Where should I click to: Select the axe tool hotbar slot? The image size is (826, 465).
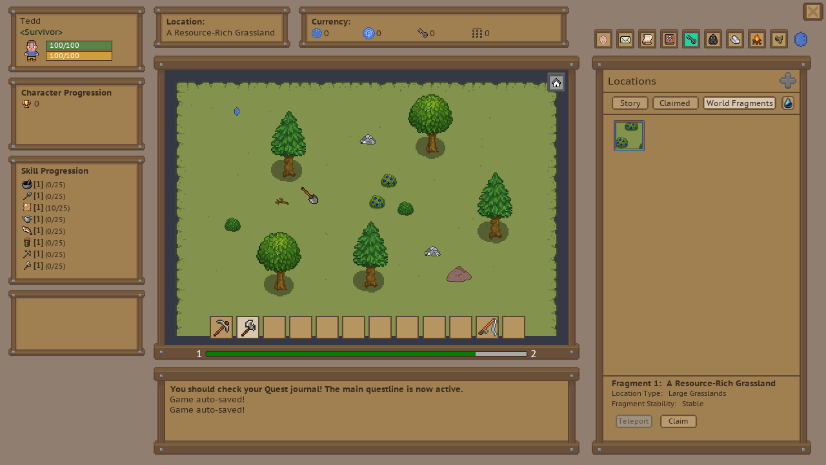click(248, 327)
